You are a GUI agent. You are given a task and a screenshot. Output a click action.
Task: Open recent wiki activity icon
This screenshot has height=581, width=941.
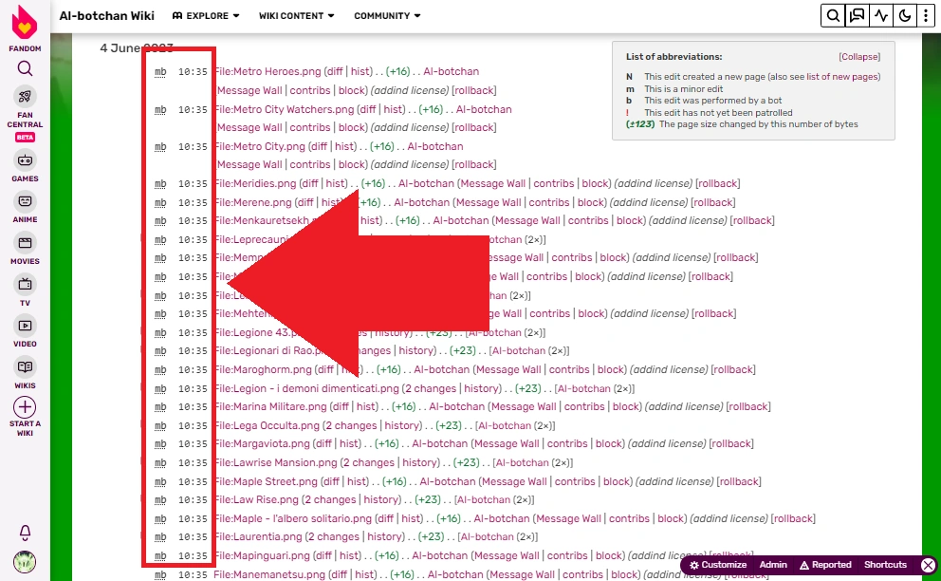[881, 15]
